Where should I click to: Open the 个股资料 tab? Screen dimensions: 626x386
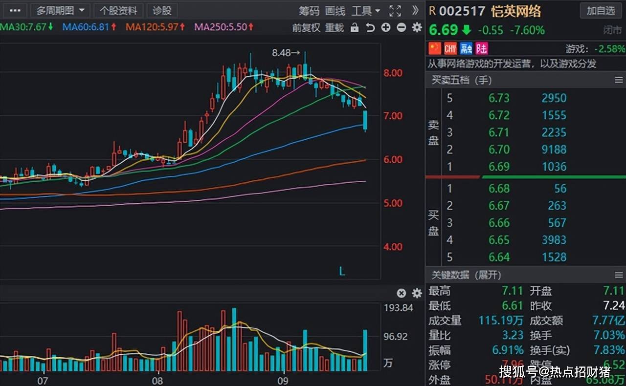point(119,10)
